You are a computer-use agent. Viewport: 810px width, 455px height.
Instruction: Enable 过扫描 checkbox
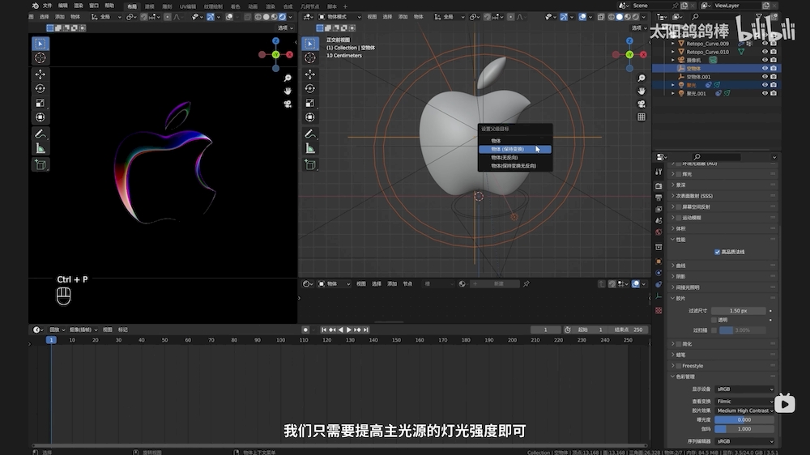pos(714,330)
